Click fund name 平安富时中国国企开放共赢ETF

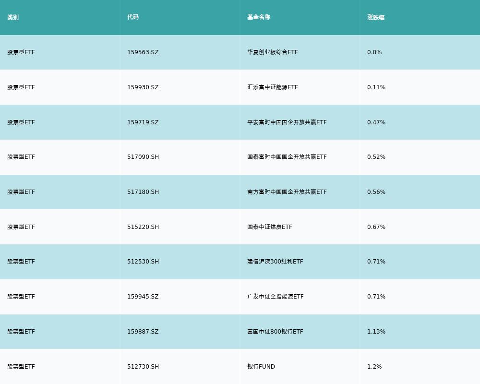[x=287, y=122]
